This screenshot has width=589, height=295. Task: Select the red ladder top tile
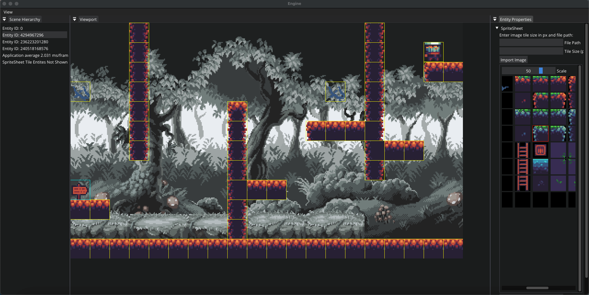(523, 150)
